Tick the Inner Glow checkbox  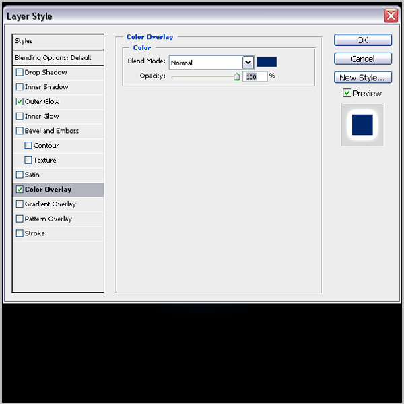[x=20, y=116]
